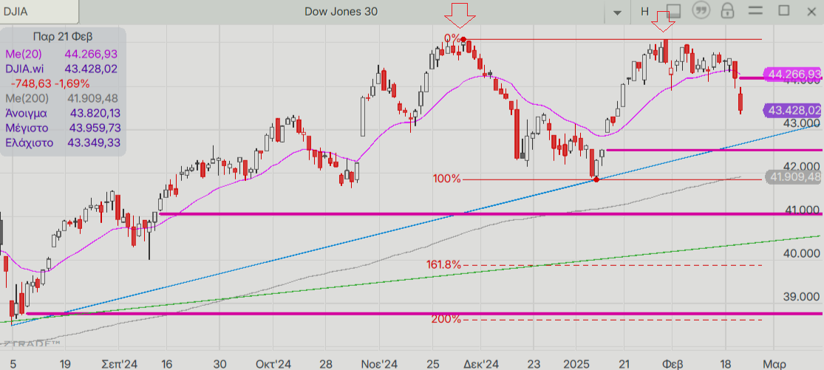Click the Fibonacci 0% level label
The image size is (824, 370).
click(452, 38)
